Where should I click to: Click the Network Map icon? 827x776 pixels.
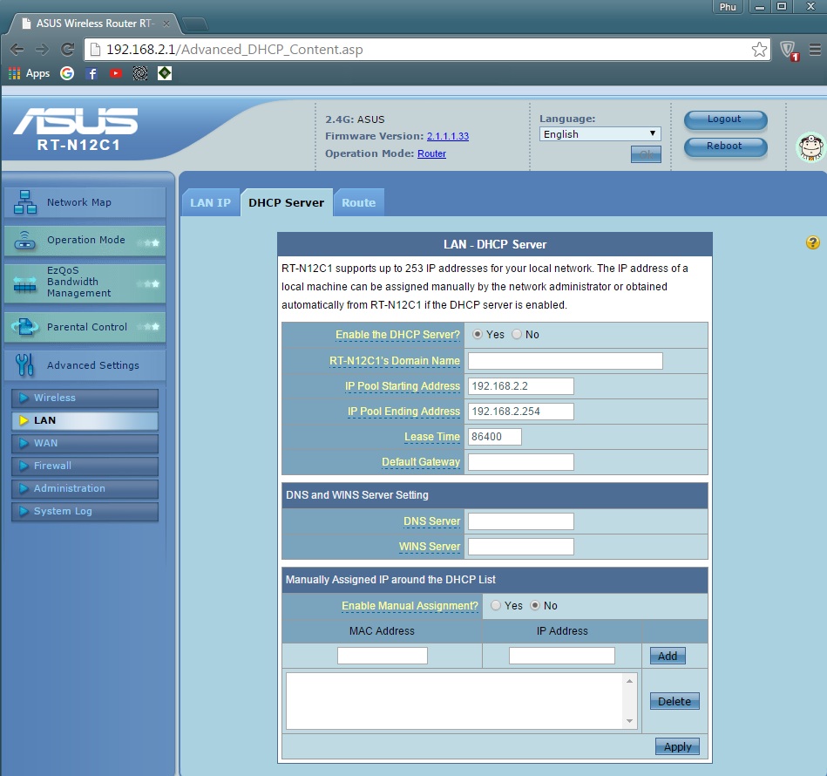(x=25, y=202)
